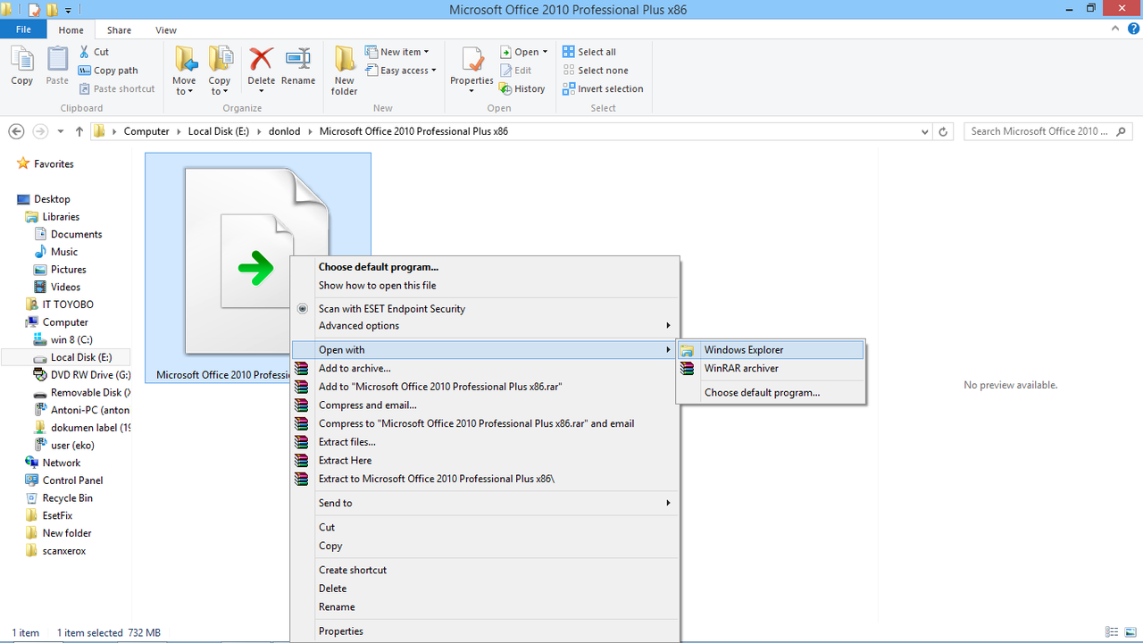The image size is (1143, 643).
Task: Click Add to archive... menu entry
Action: (486, 368)
